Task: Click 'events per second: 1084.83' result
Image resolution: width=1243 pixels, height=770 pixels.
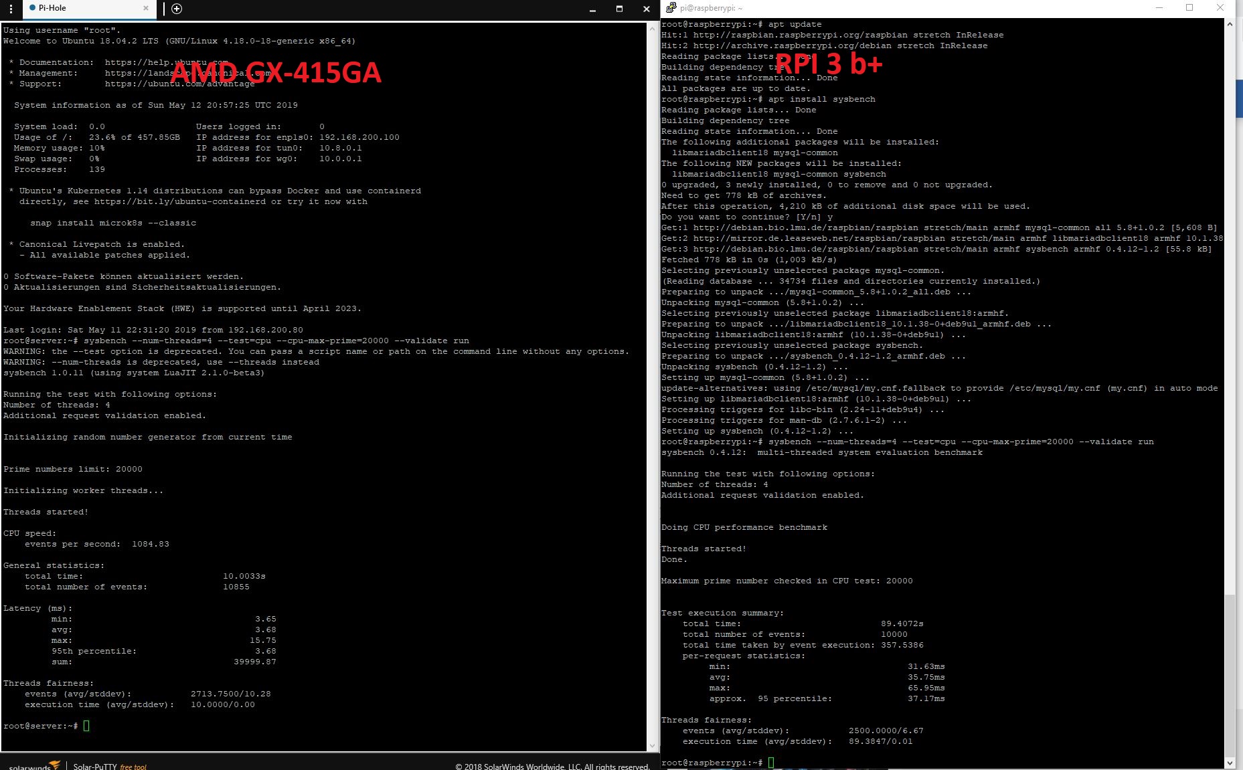Action: pyautogui.click(x=96, y=544)
